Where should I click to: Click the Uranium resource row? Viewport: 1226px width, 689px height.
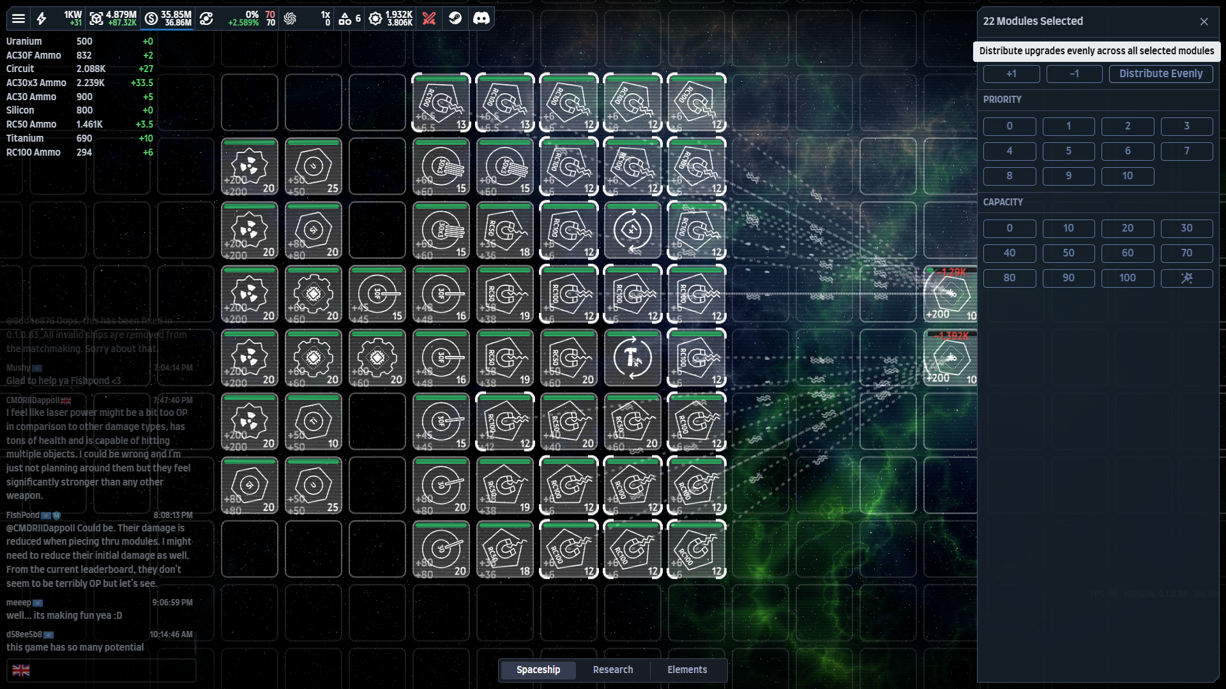click(80, 41)
